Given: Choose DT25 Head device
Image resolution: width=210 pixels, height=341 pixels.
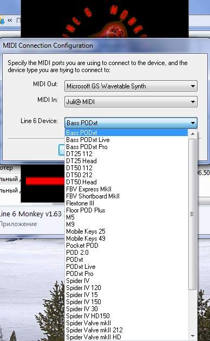Looking at the screenshot, I should click(x=127, y=161).
